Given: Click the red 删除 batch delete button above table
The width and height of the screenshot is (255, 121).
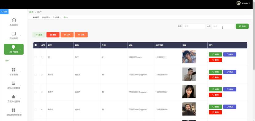Looking at the screenshot, I should 53,35.
